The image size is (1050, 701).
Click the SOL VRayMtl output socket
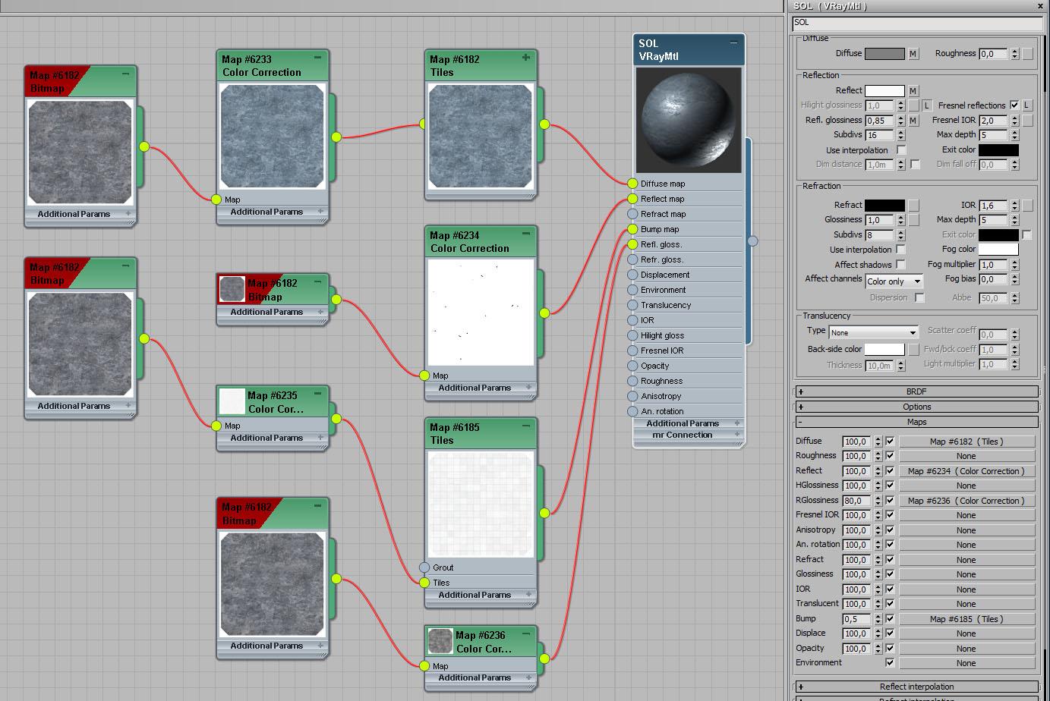pyautogui.click(x=752, y=241)
